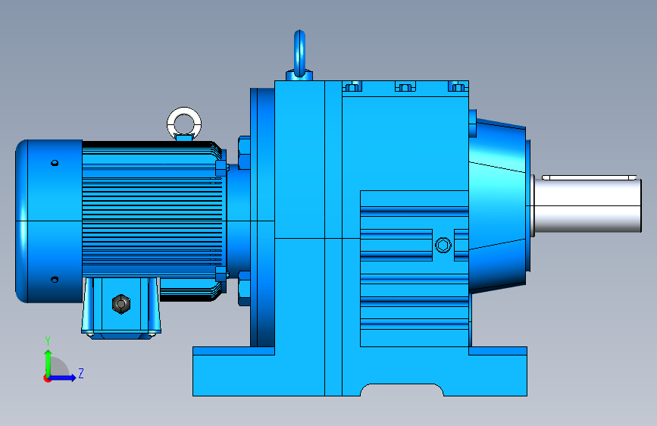The height and width of the screenshot is (426, 657).
Task: Select the motor fan cover
Action: tap(49, 221)
